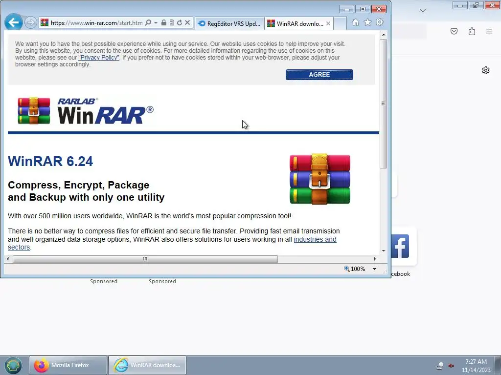Stop loading with the X icon in address bar
The height and width of the screenshot is (375, 501).
(x=187, y=22)
